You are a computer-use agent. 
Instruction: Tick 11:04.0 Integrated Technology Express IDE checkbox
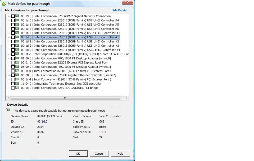pyautogui.click(x=13, y=84)
